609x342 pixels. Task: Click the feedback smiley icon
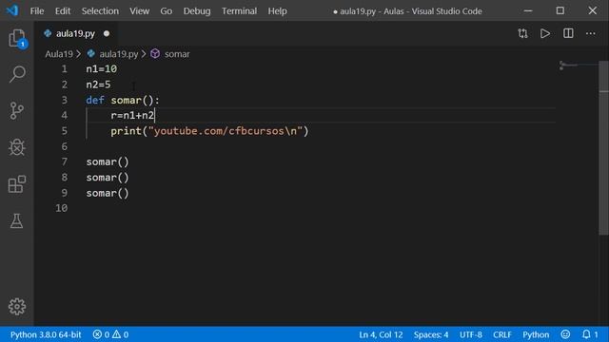(565, 334)
